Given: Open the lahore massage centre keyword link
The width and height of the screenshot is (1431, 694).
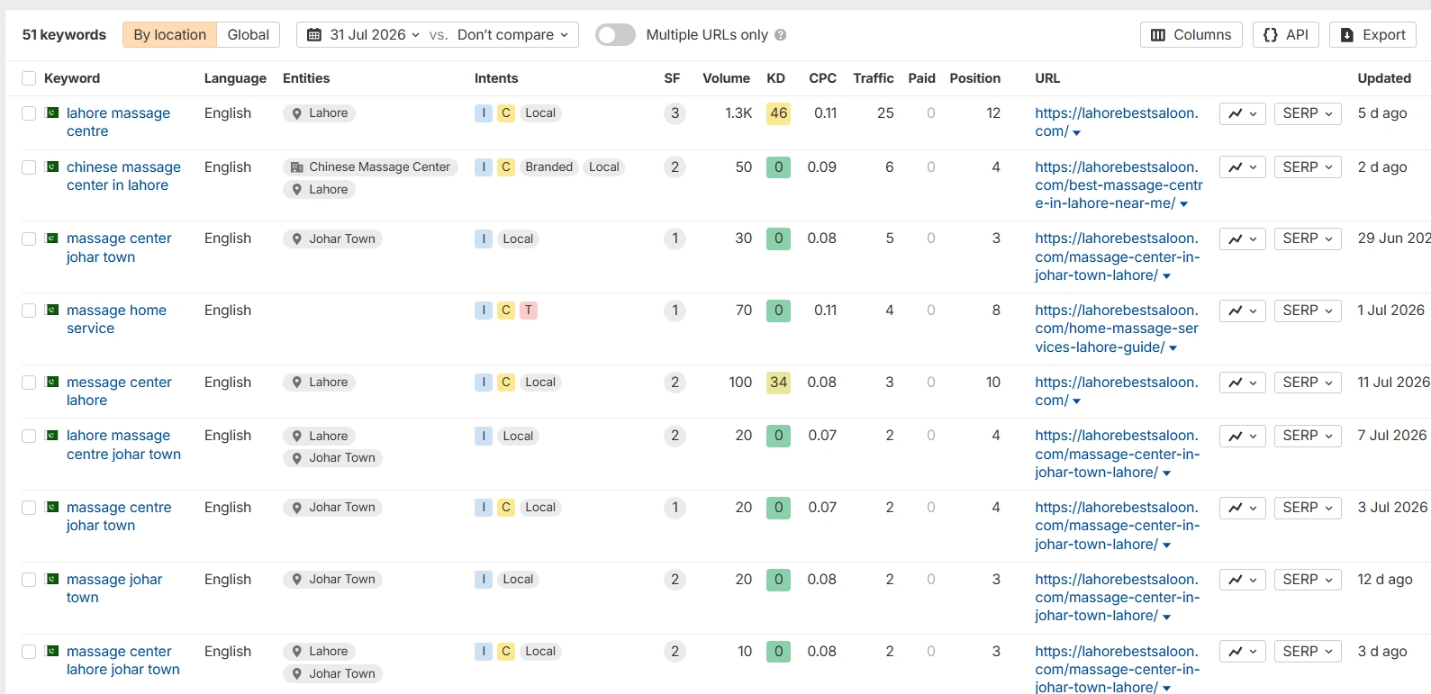Looking at the screenshot, I should pyautogui.click(x=118, y=122).
